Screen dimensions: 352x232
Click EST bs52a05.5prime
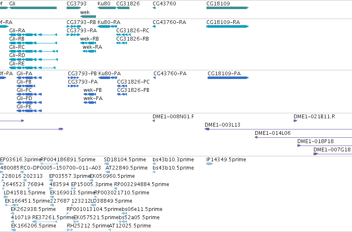click(x=123, y=222)
